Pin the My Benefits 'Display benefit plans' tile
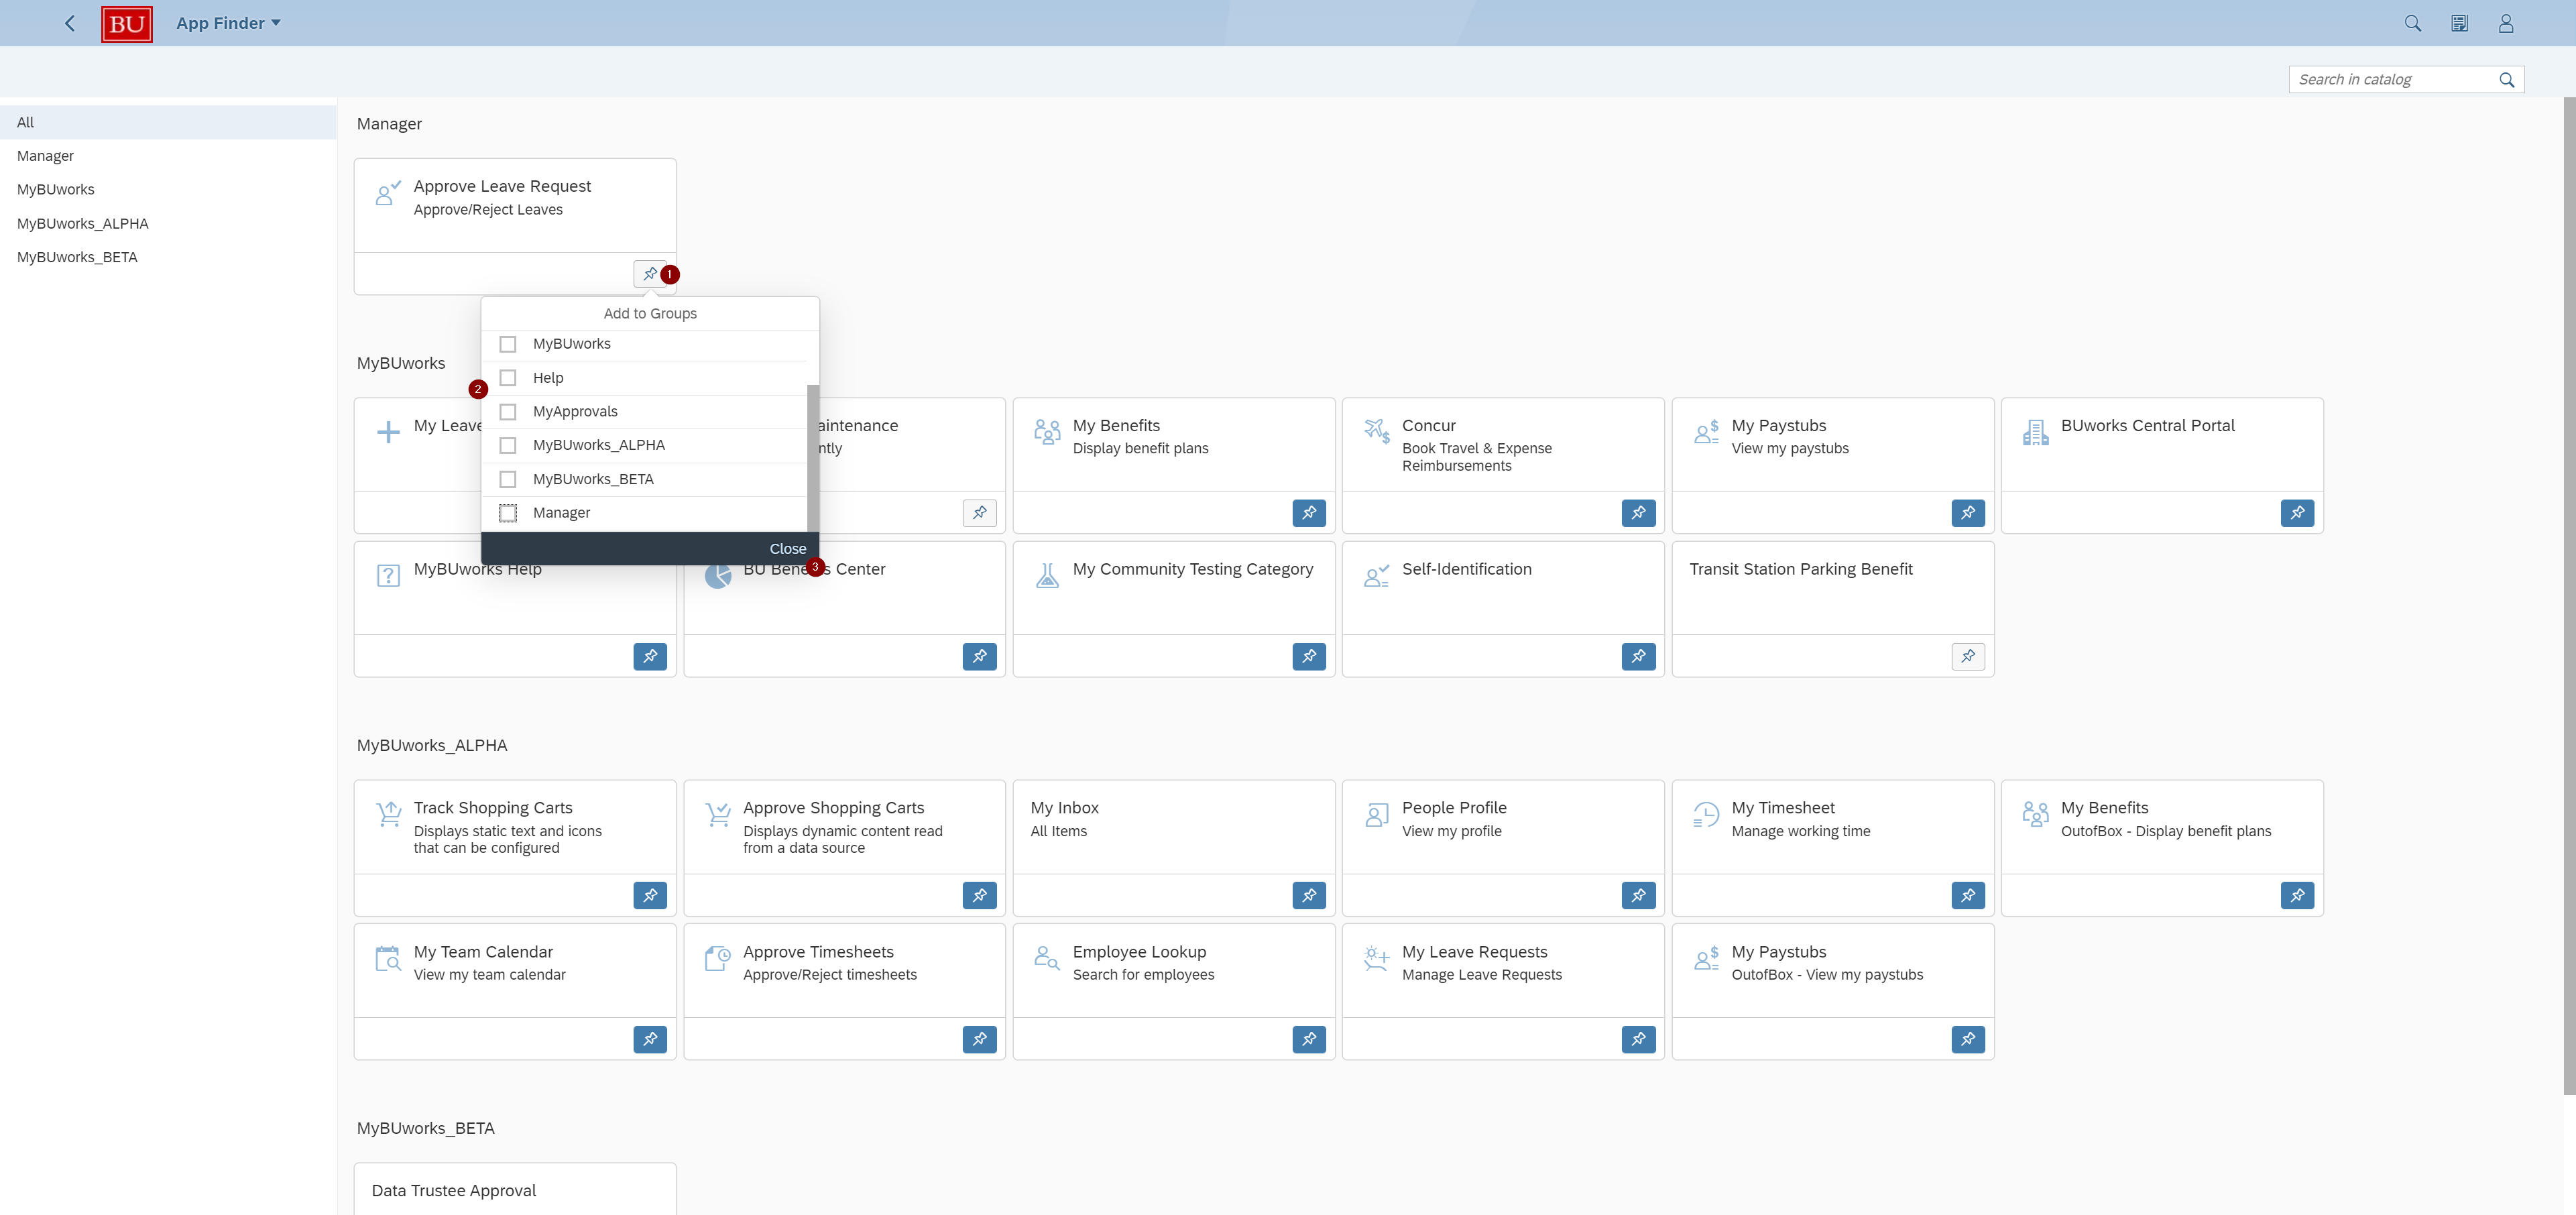 [1309, 513]
